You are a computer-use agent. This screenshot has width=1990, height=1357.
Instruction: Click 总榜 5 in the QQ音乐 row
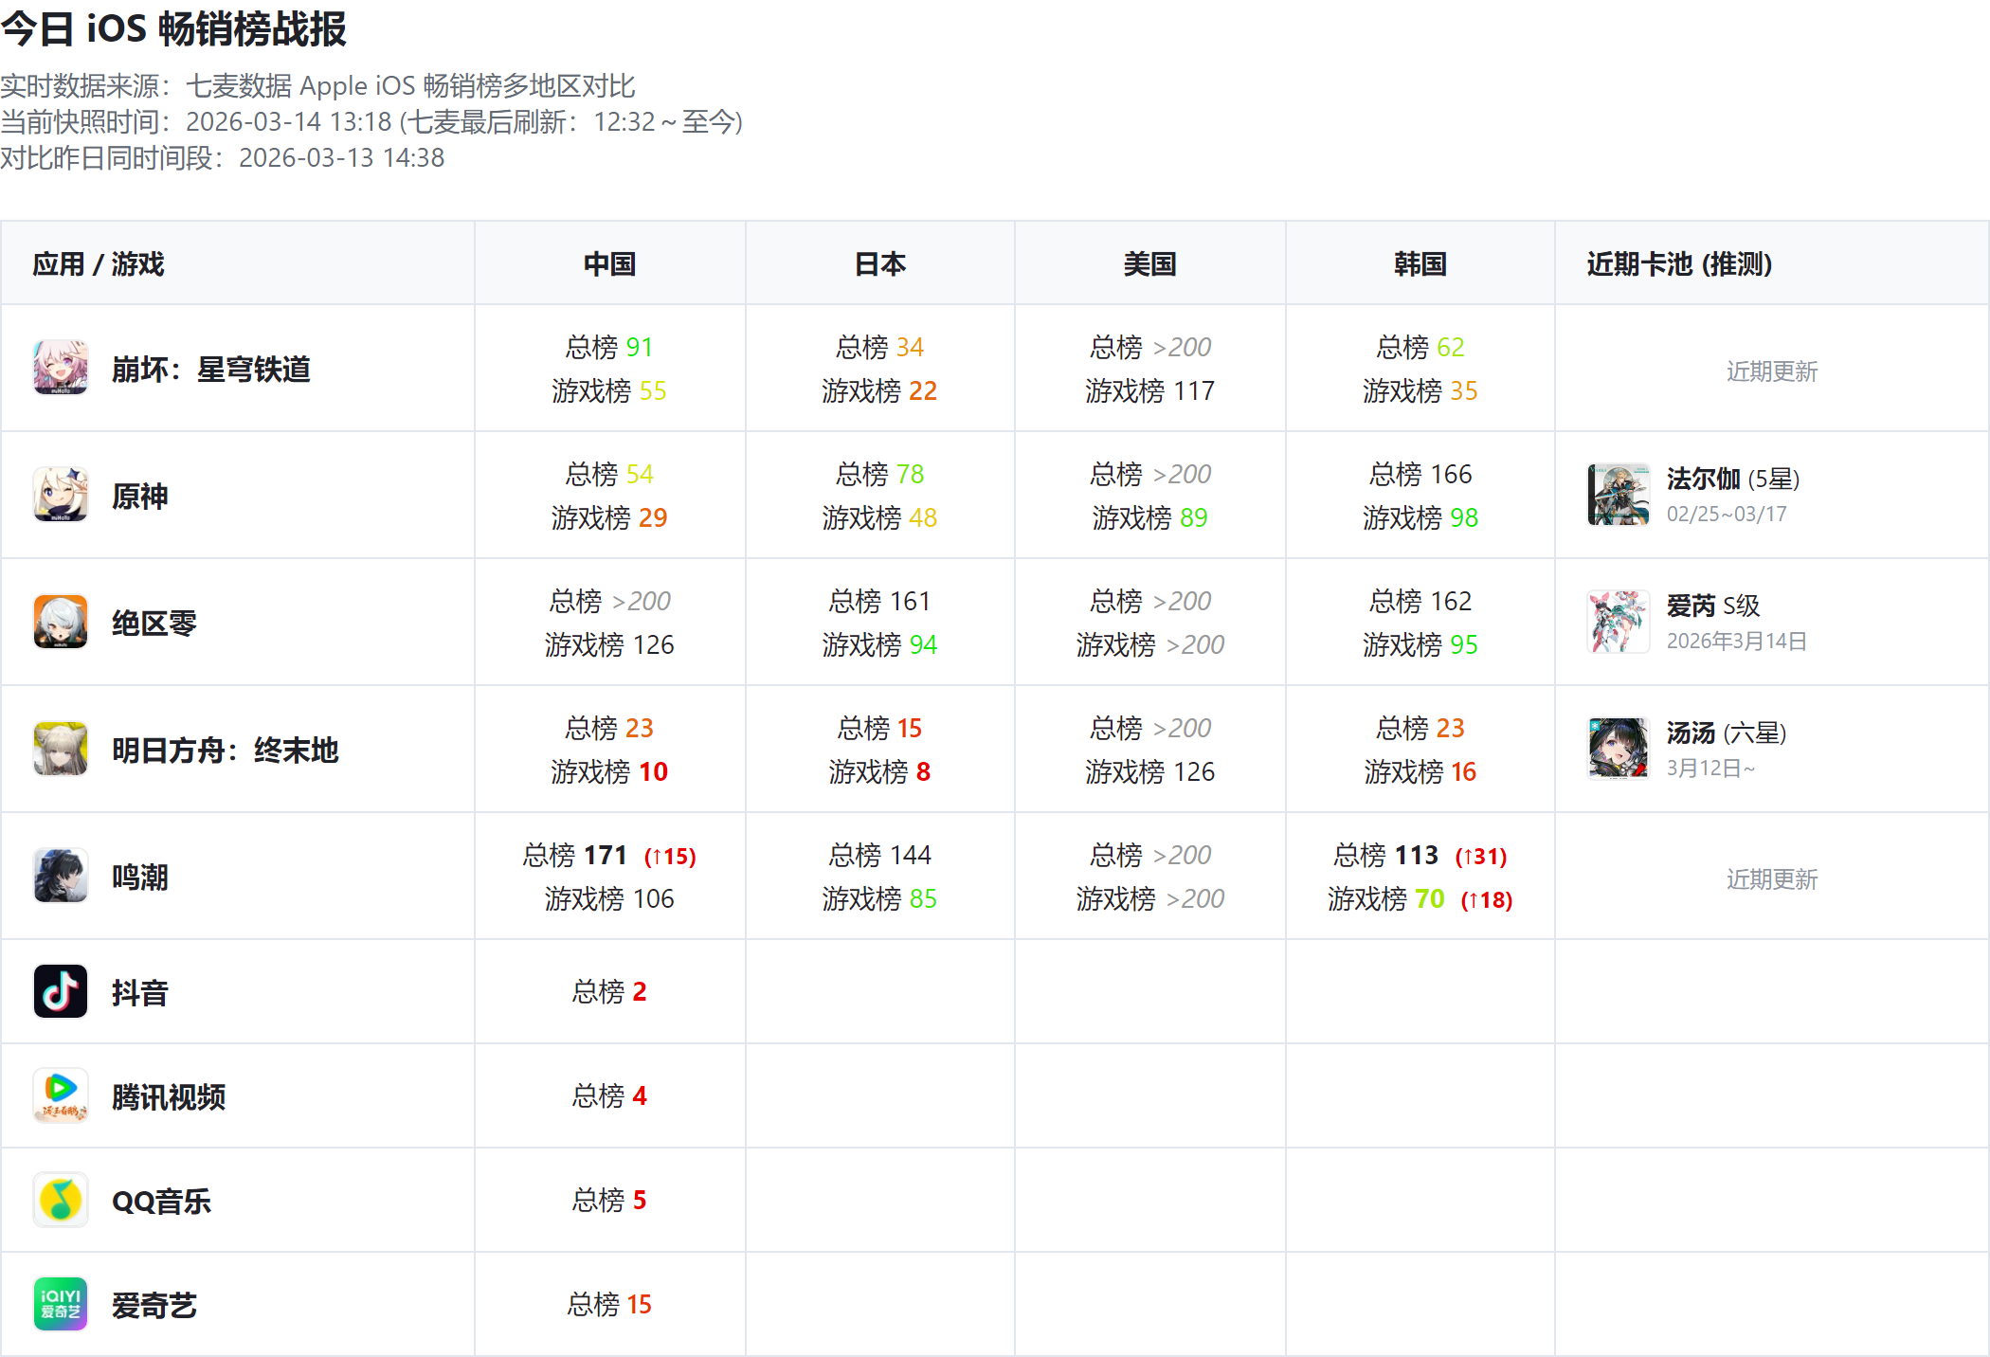[609, 1200]
